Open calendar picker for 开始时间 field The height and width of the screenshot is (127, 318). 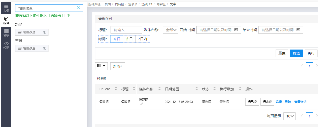236,30
